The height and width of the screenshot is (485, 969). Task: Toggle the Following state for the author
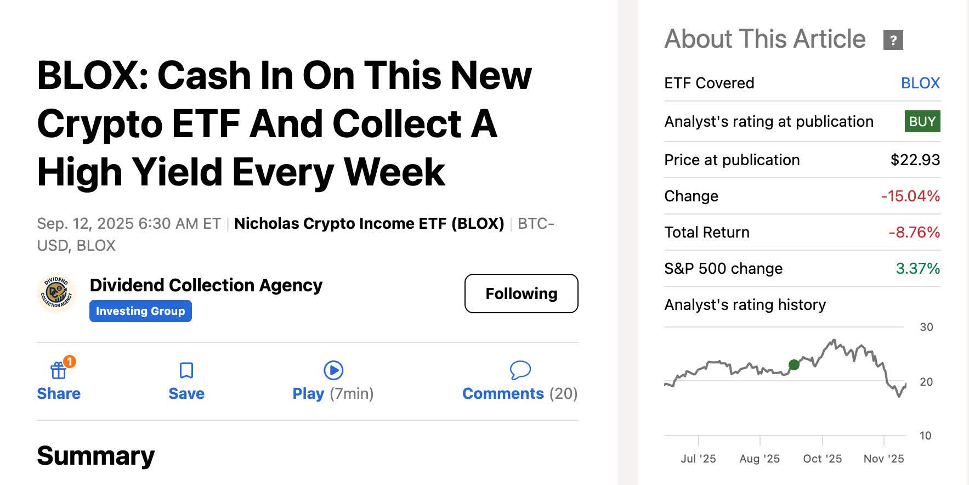520,294
